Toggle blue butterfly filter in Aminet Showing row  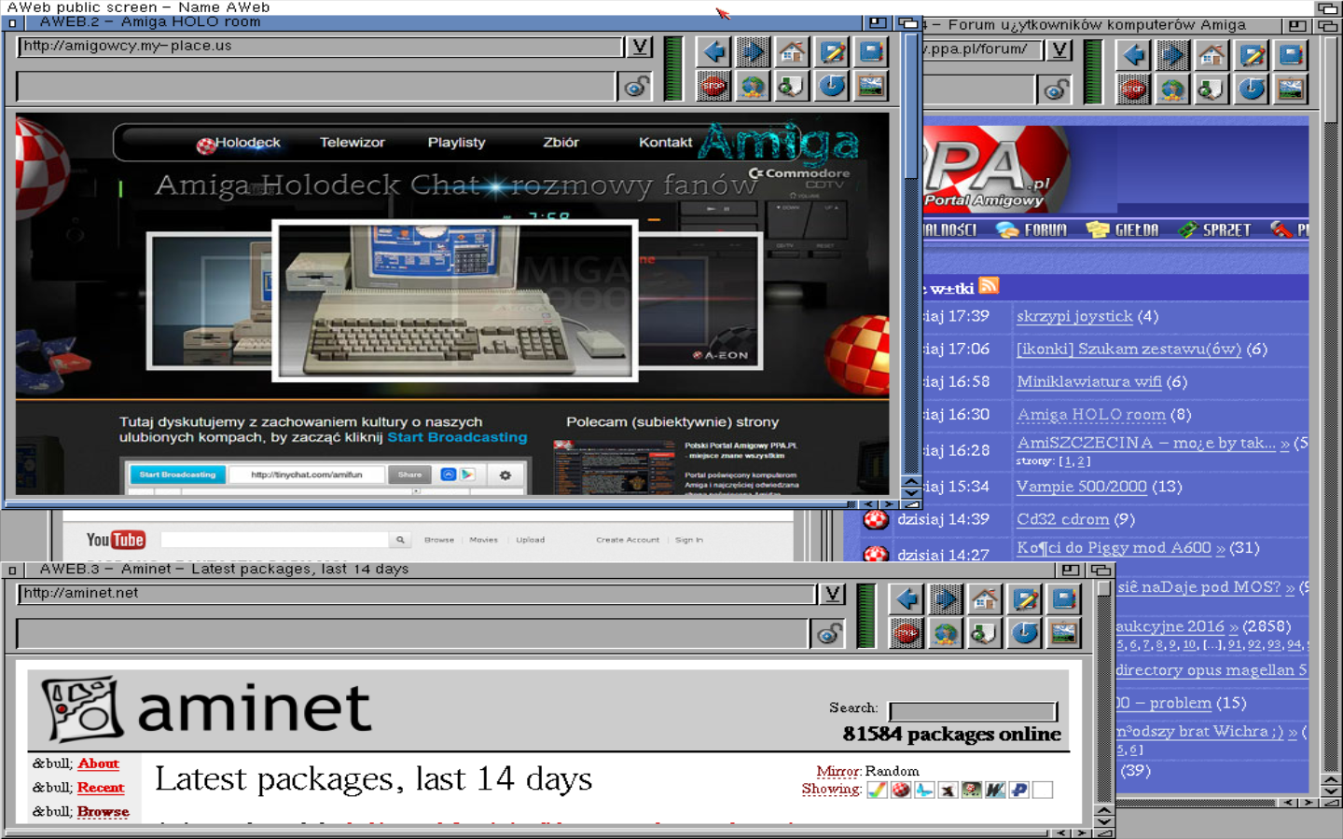[924, 790]
